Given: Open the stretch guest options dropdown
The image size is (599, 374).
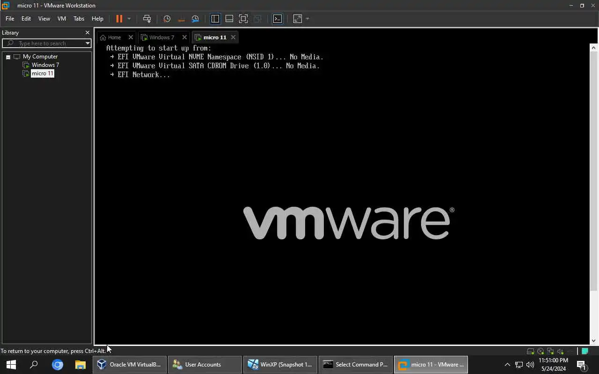Looking at the screenshot, I should [x=307, y=19].
